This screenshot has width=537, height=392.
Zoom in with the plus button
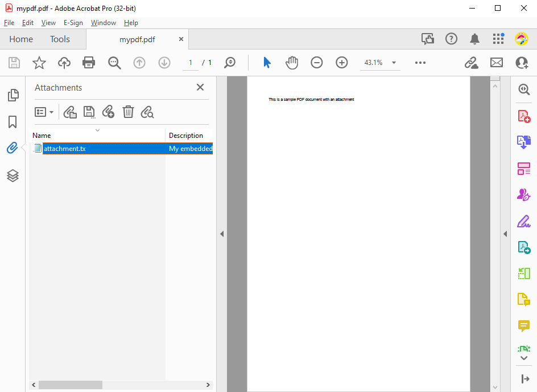click(x=341, y=63)
